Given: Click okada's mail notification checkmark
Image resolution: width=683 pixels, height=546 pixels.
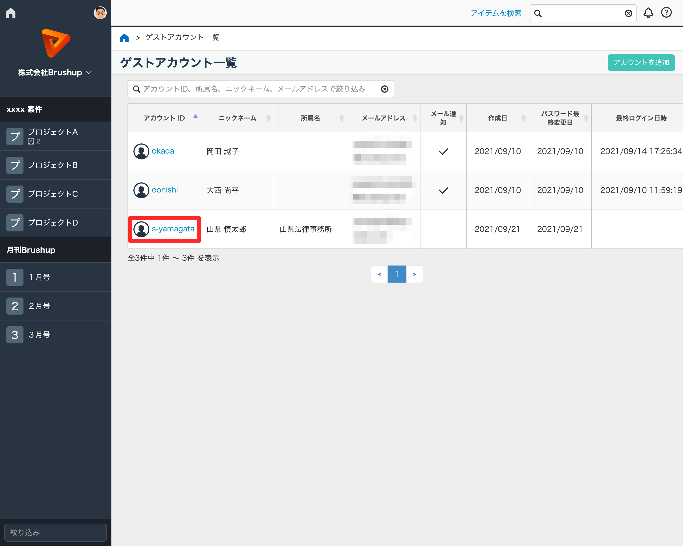Looking at the screenshot, I should coord(443,152).
